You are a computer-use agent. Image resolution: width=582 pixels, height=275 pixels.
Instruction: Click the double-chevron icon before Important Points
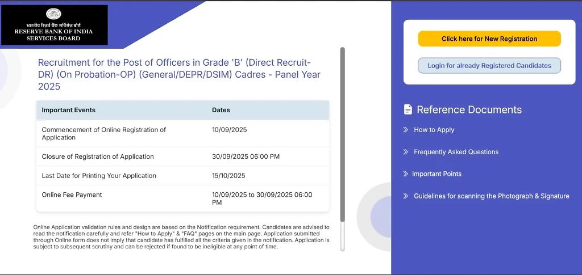(x=405, y=174)
